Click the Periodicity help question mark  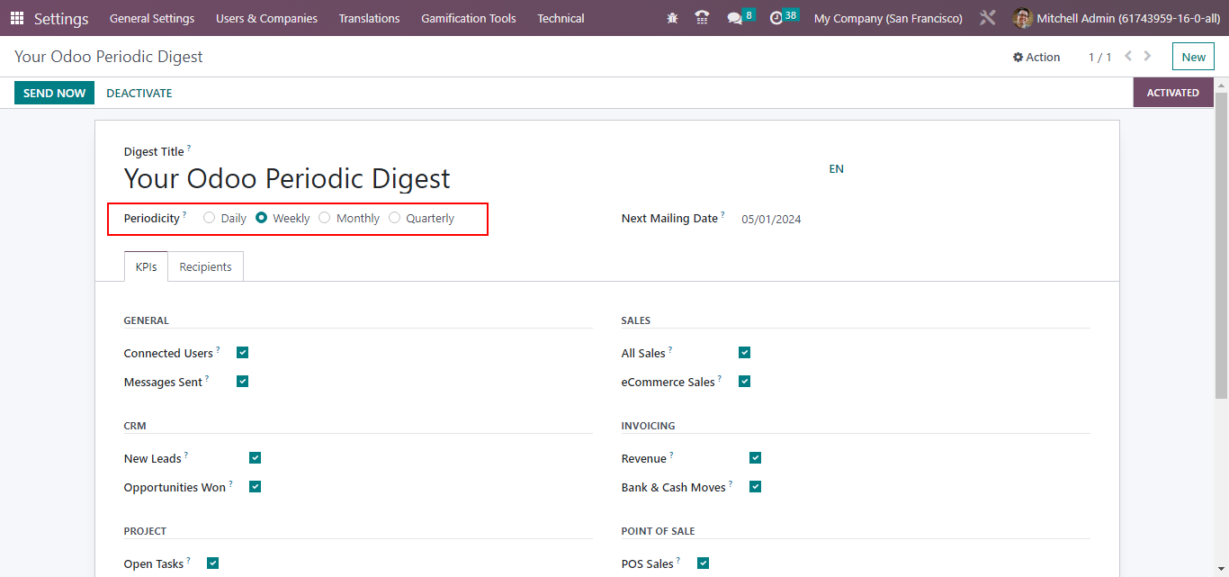184,214
